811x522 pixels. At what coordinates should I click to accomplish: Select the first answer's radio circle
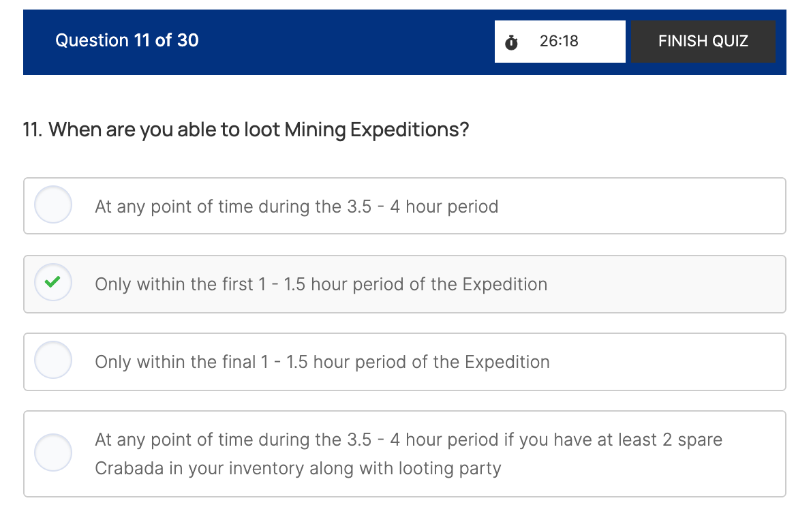(x=52, y=204)
